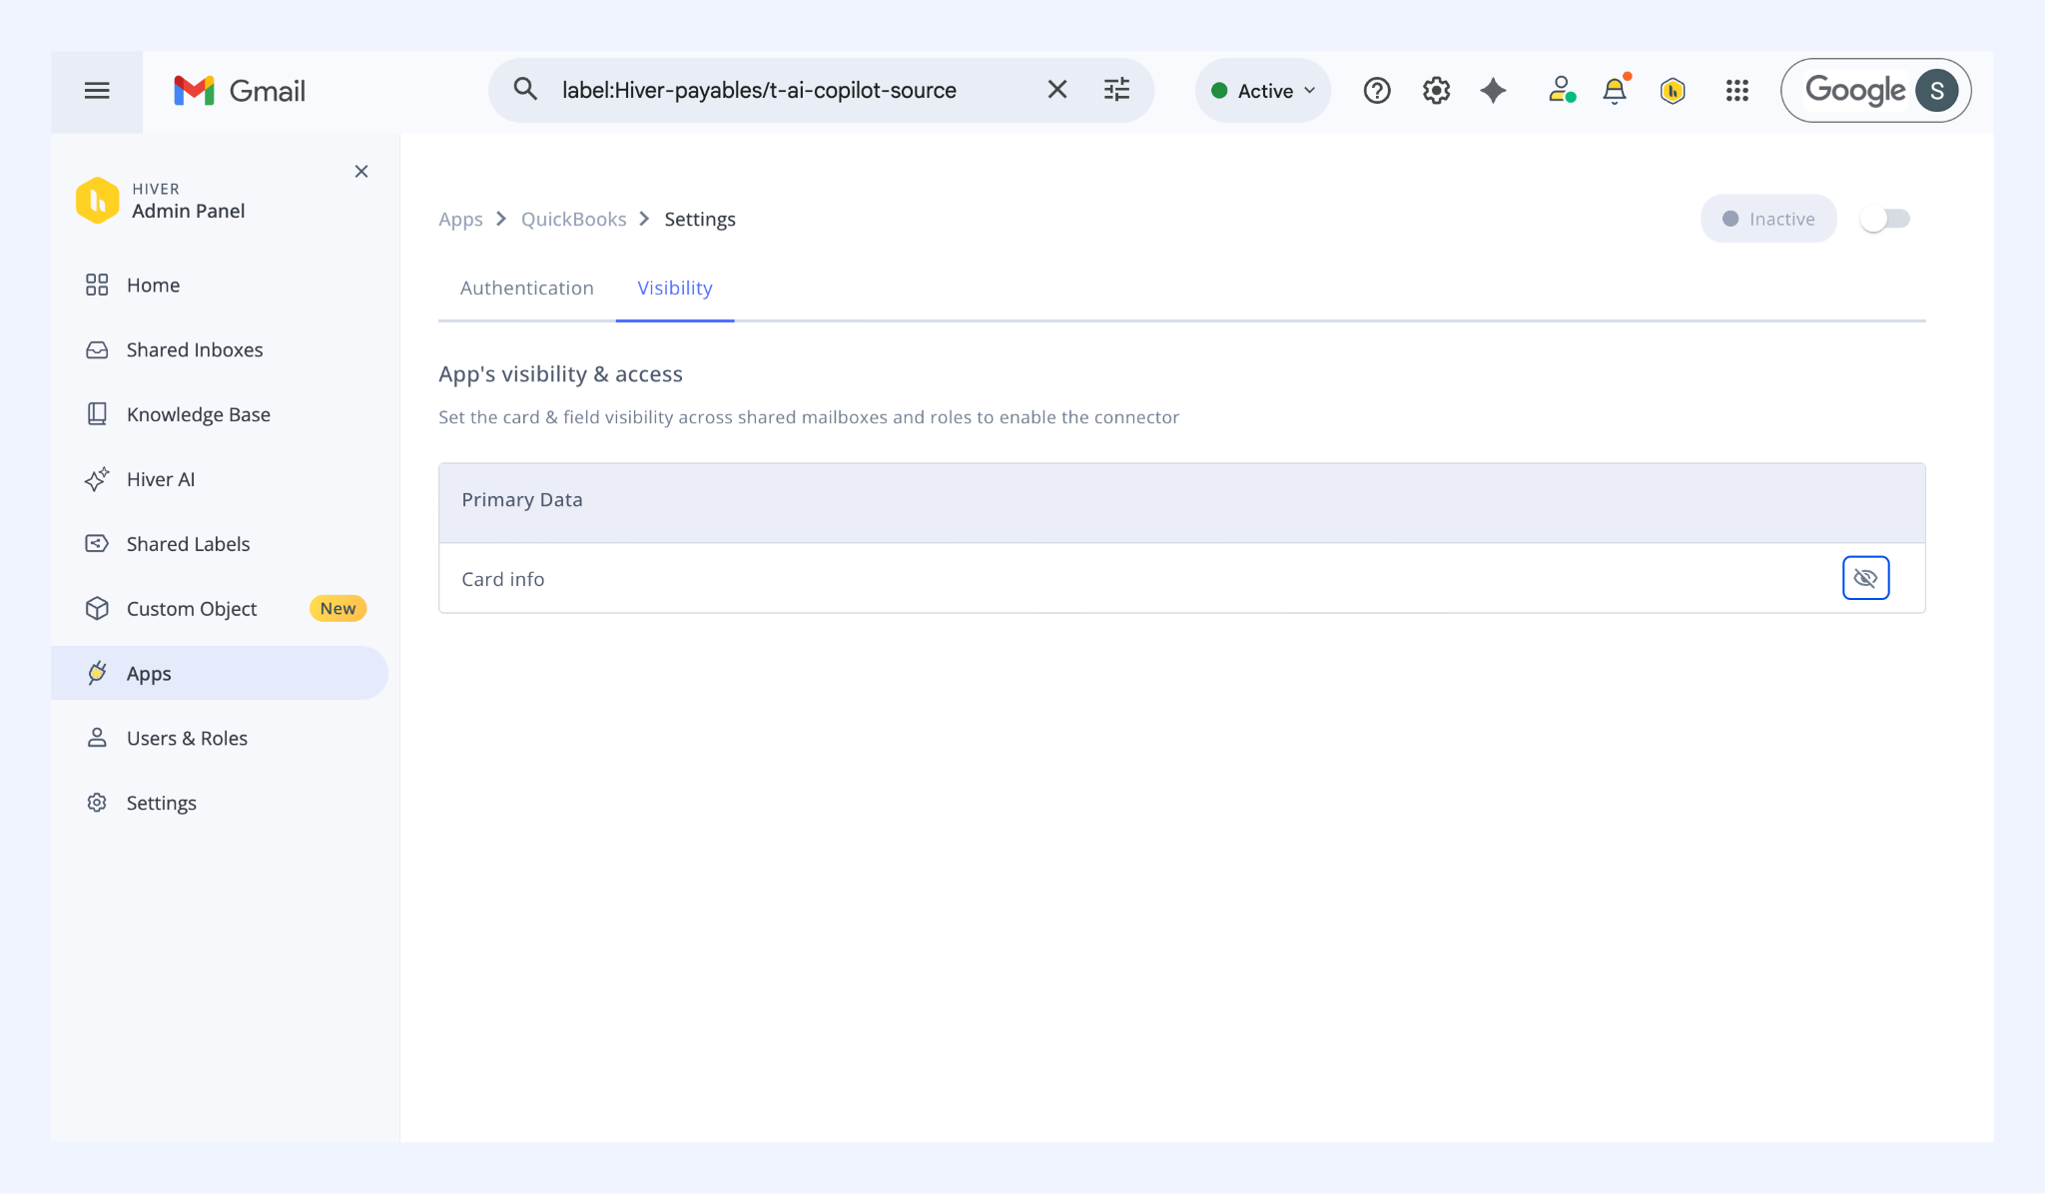Image resolution: width=2045 pixels, height=1194 pixels.
Task: Select the Visibility tab
Action: (x=675, y=289)
